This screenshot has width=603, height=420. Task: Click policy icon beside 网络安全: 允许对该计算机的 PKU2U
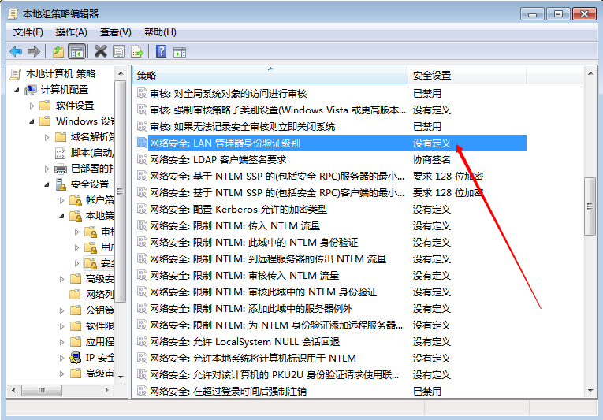143,374
